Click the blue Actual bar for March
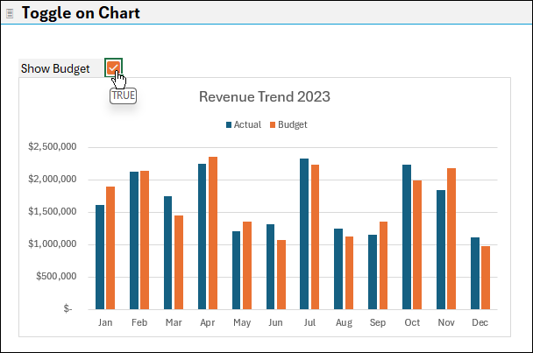Image resolution: width=533 pixels, height=353 pixels. [x=168, y=252]
